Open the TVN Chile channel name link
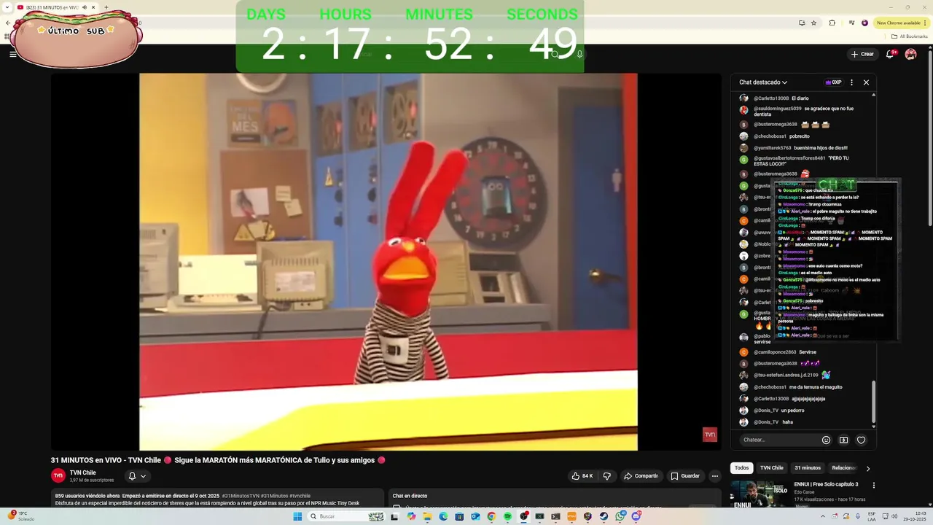The height and width of the screenshot is (525, 933). tap(82, 472)
